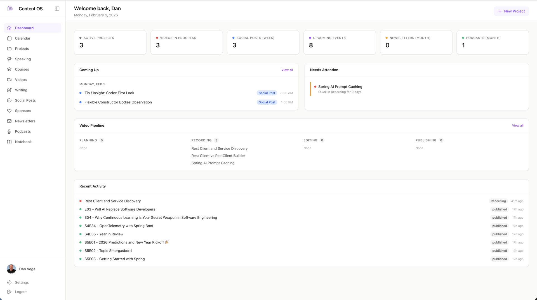Click the Settings gear icon
The height and width of the screenshot is (300, 537).
[x=9, y=282]
